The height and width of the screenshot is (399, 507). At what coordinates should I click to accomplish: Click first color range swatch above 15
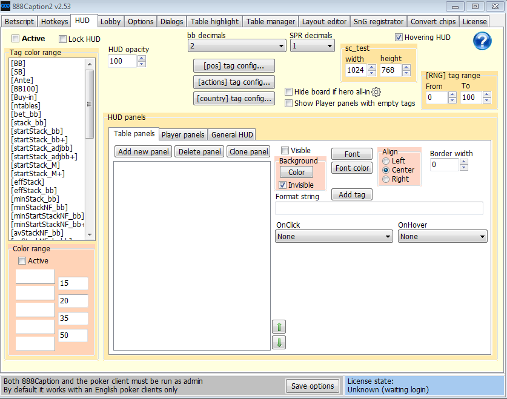click(35, 277)
